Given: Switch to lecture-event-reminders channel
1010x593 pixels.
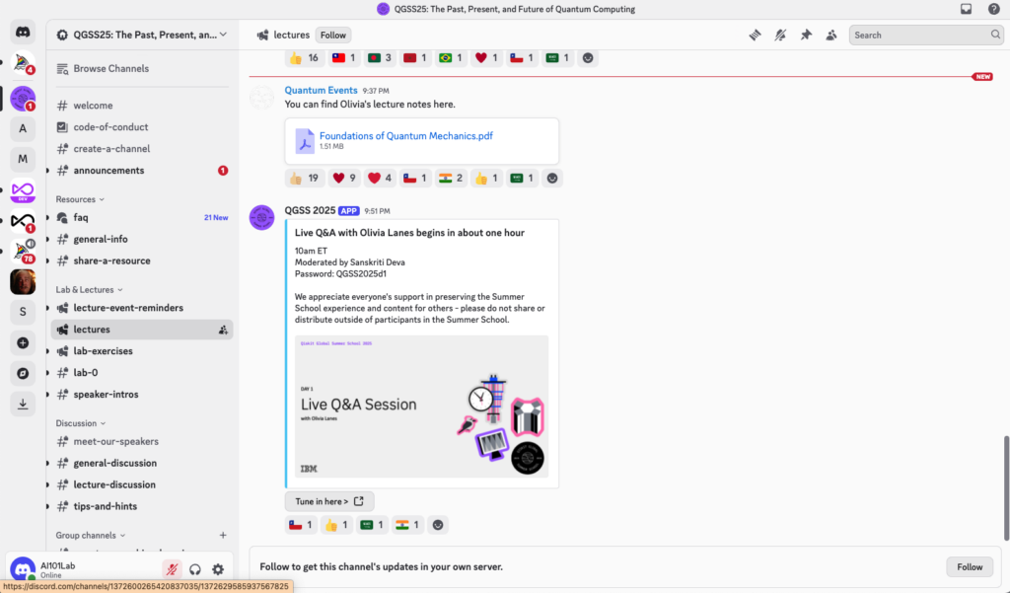Looking at the screenshot, I should click(142, 308).
